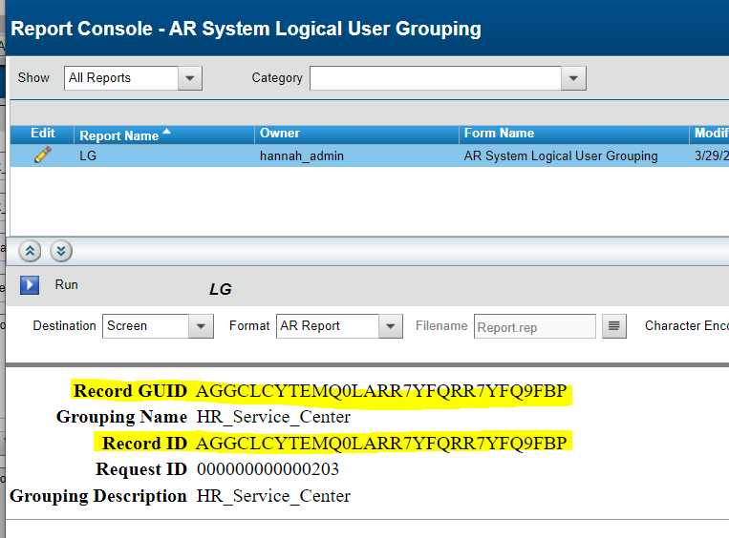Click the highlighted Record GUID value
Image resolution: width=729 pixels, height=538 pixels.
[x=381, y=391]
